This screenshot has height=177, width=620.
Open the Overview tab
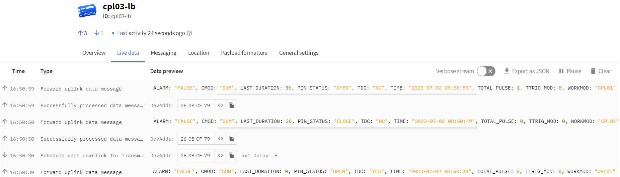pyautogui.click(x=94, y=53)
